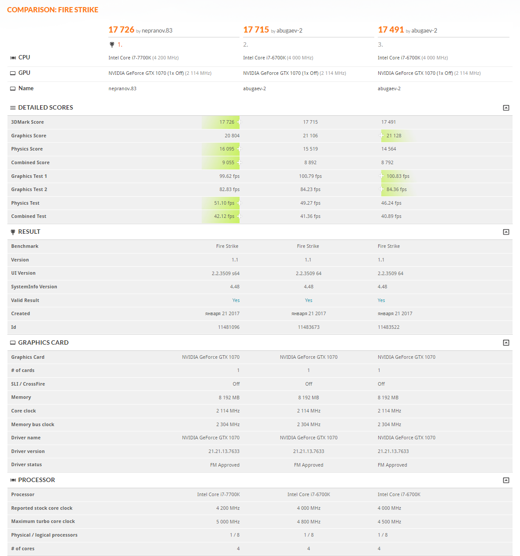Click the Graphics Card section icon
Image resolution: width=520 pixels, height=556 pixels.
(x=13, y=343)
